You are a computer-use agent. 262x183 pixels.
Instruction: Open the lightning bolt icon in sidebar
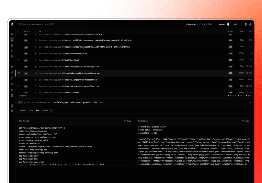(12, 72)
